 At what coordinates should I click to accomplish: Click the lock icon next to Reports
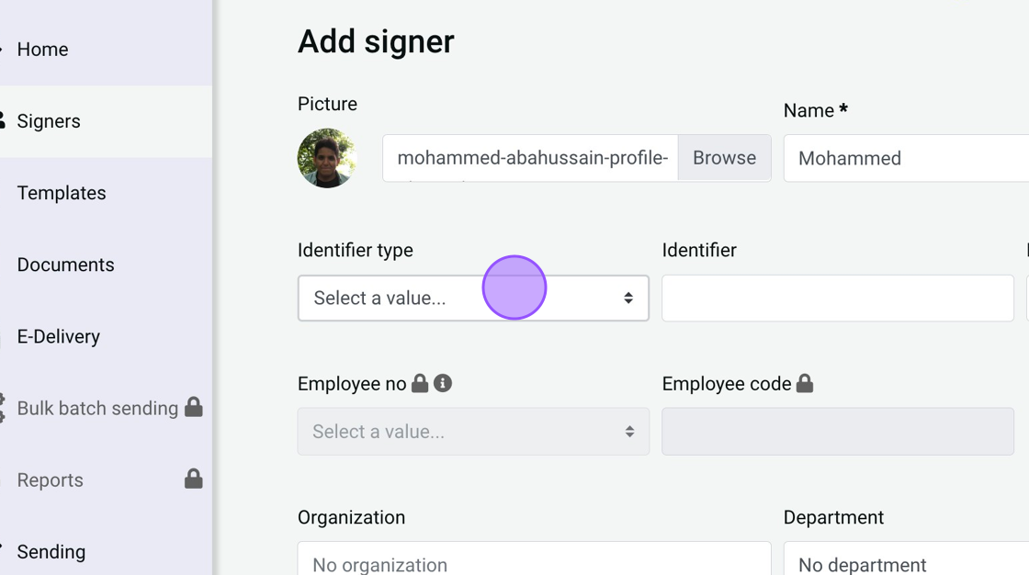pyautogui.click(x=193, y=479)
